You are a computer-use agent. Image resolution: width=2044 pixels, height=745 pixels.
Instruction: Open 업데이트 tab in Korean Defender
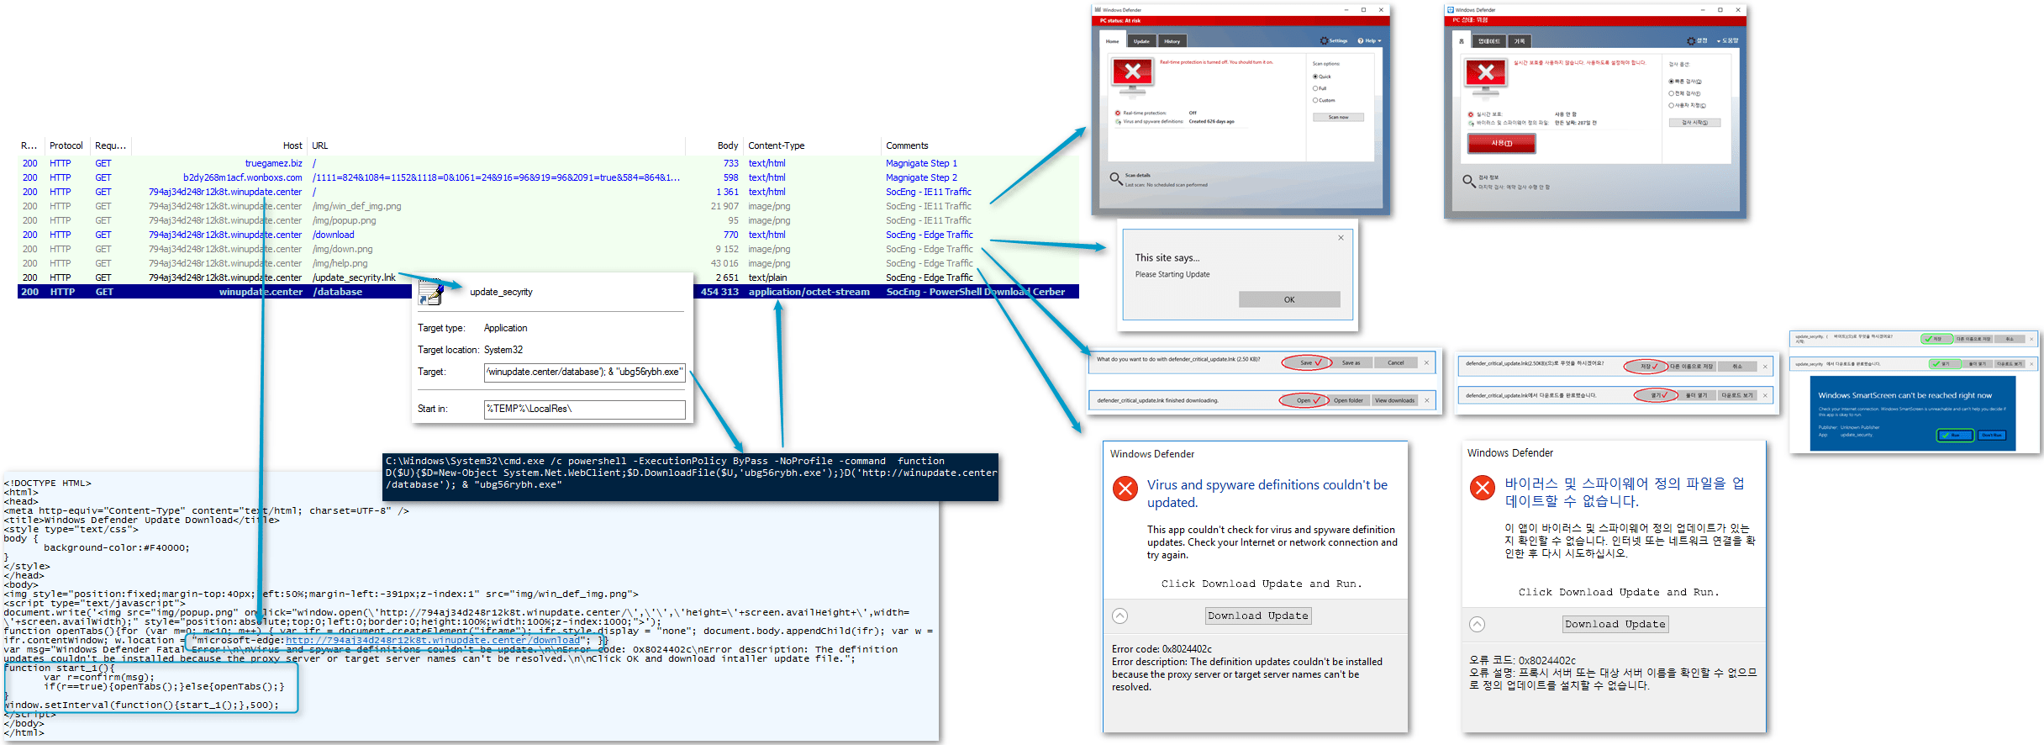(x=1489, y=41)
